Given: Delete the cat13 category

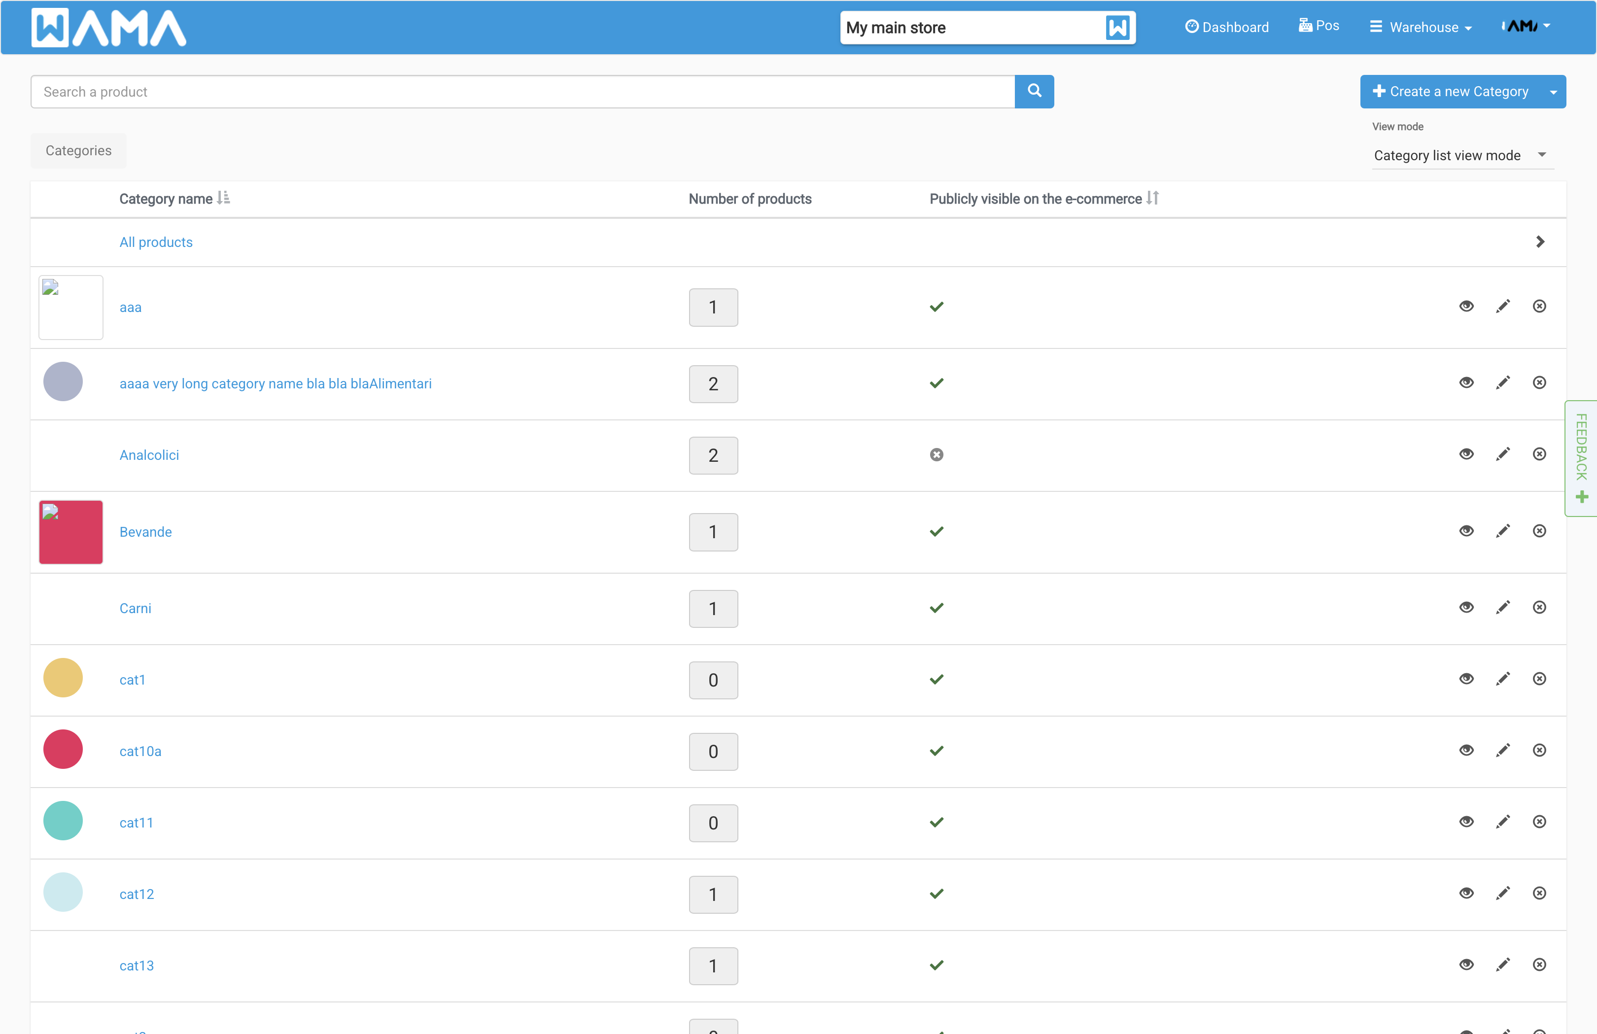Looking at the screenshot, I should [x=1539, y=965].
